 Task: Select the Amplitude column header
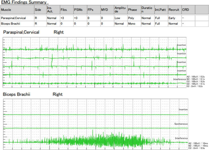[121, 10]
